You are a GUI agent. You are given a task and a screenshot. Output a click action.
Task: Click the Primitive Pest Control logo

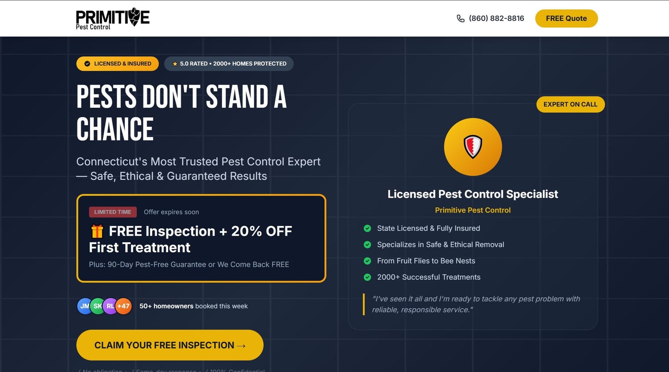pyautogui.click(x=112, y=19)
